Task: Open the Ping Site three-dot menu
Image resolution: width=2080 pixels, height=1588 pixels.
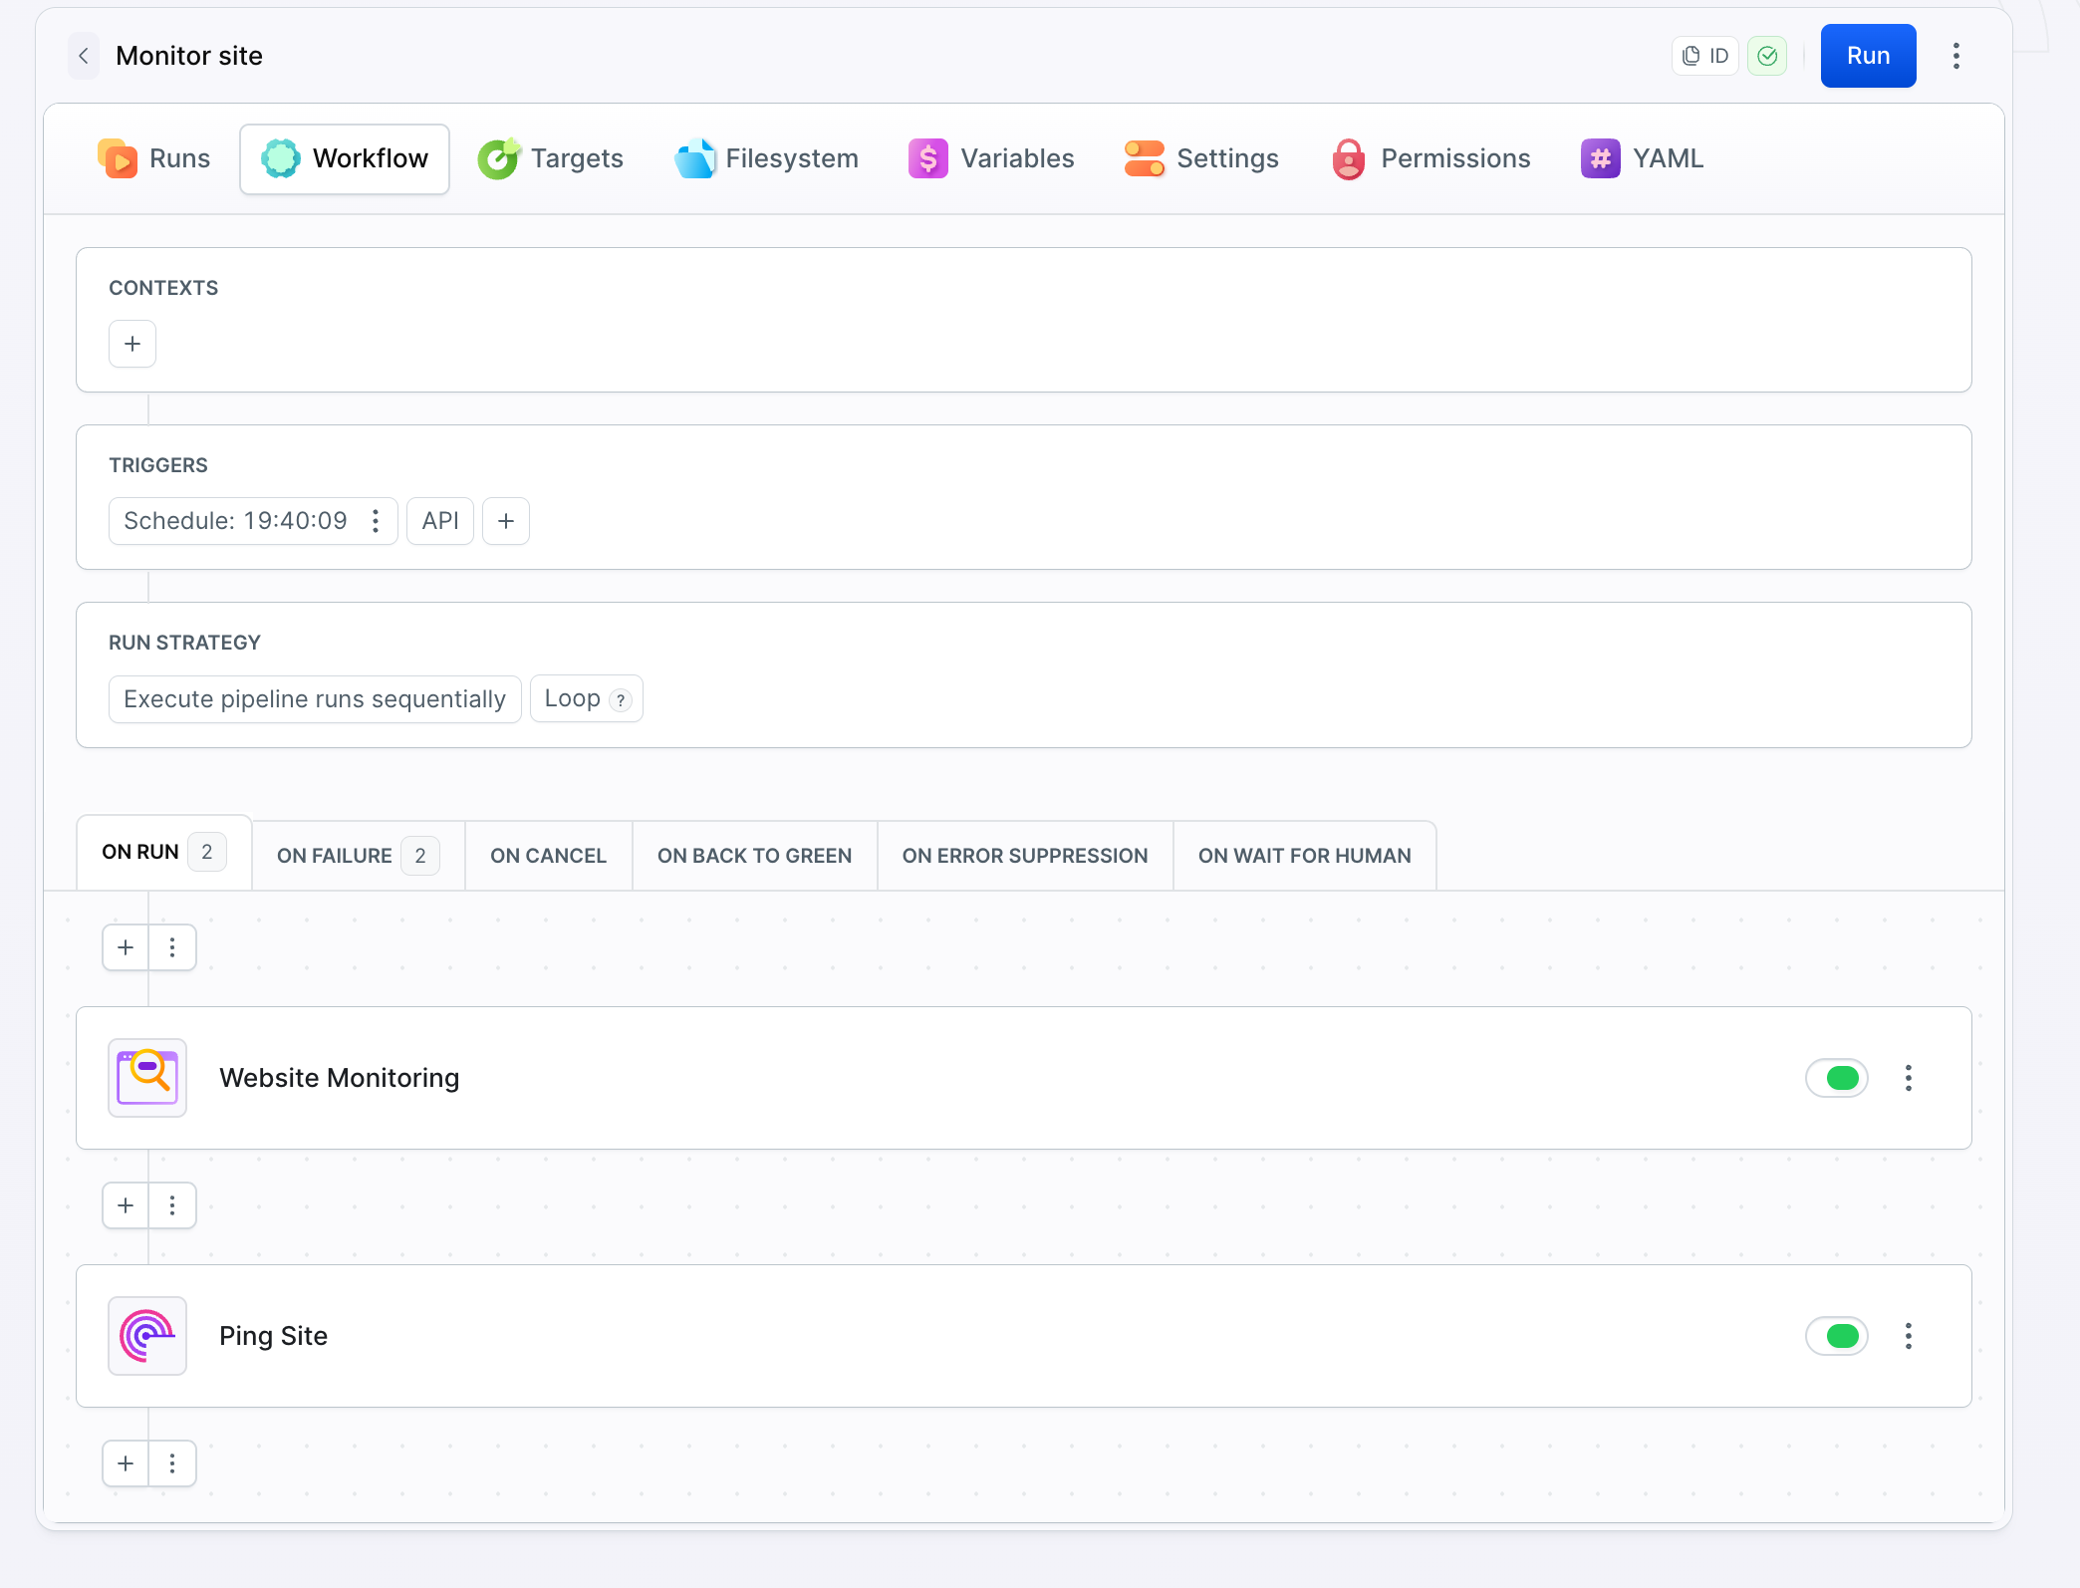Action: [x=1909, y=1336]
